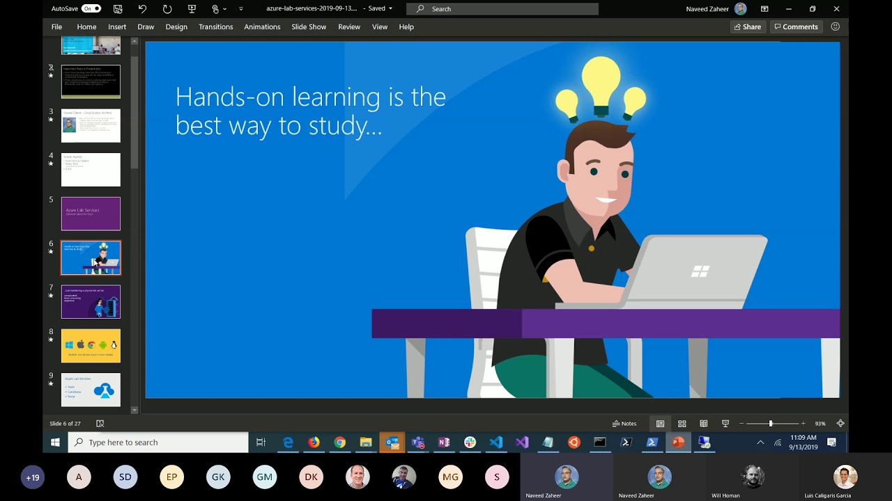Switch to Reading View icon
The height and width of the screenshot is (501, 892).
(x=704, y=423)
